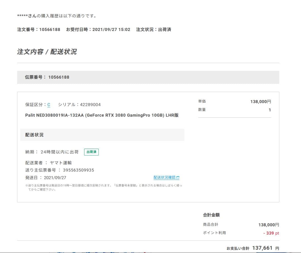The width and height of the screenshot is (301, 253).
Task: Click the red -339 pt point usage value
Action: (270, 233)
